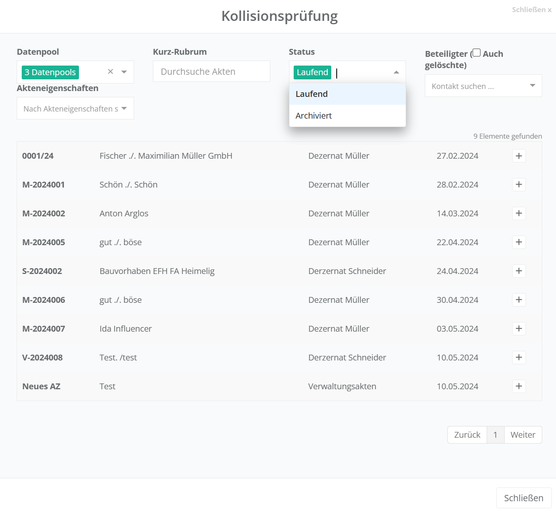Click plus icon for file 0001/24
Screen dimensions: 556x515
point(518,156)
